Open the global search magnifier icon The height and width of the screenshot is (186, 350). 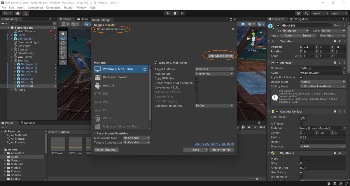pyautogui.click(x=306, y=13)
